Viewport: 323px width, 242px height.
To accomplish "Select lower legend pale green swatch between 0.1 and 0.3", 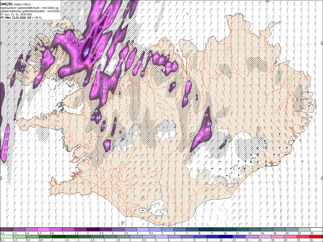I will [6, 236].
